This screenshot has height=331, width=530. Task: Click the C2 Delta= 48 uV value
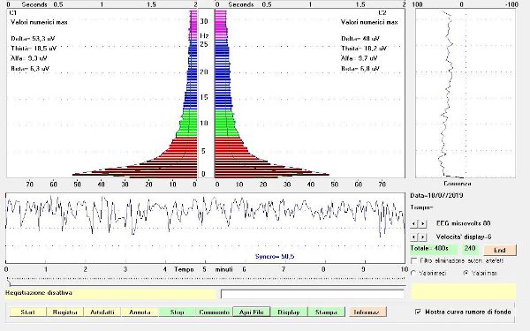pos(360,39)
